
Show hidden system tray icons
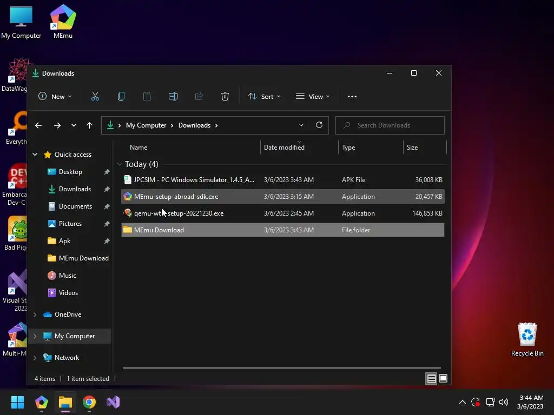(462, 402)
